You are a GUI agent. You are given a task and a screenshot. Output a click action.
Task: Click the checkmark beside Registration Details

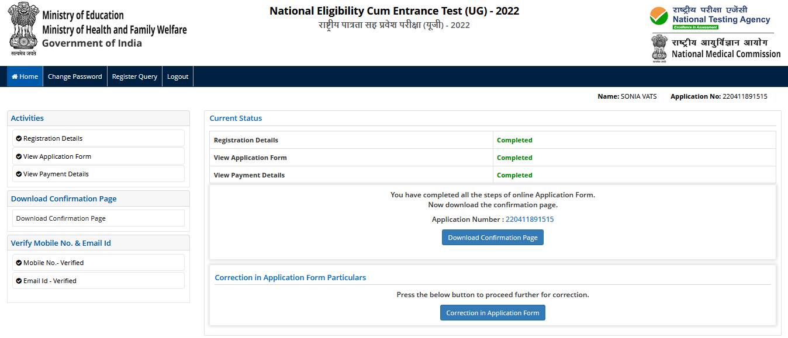tap(19, 138)
